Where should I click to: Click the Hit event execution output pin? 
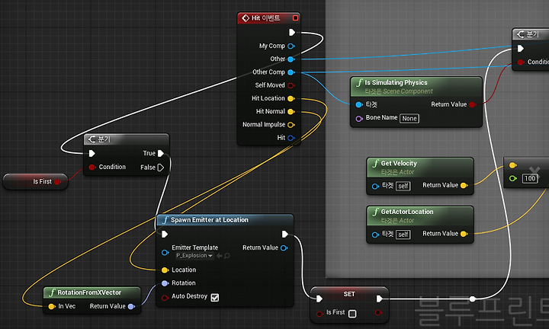pyautogui.click(x=292, y=33)
